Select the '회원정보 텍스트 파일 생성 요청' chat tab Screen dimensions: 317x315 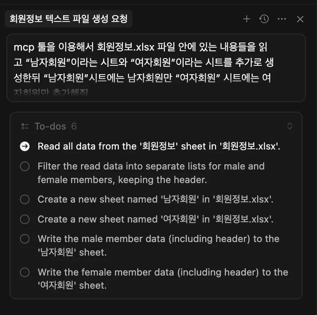click(x=68, y=19)
